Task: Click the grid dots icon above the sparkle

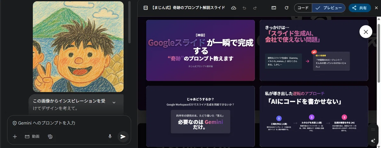Action: [x=373, y=130]
